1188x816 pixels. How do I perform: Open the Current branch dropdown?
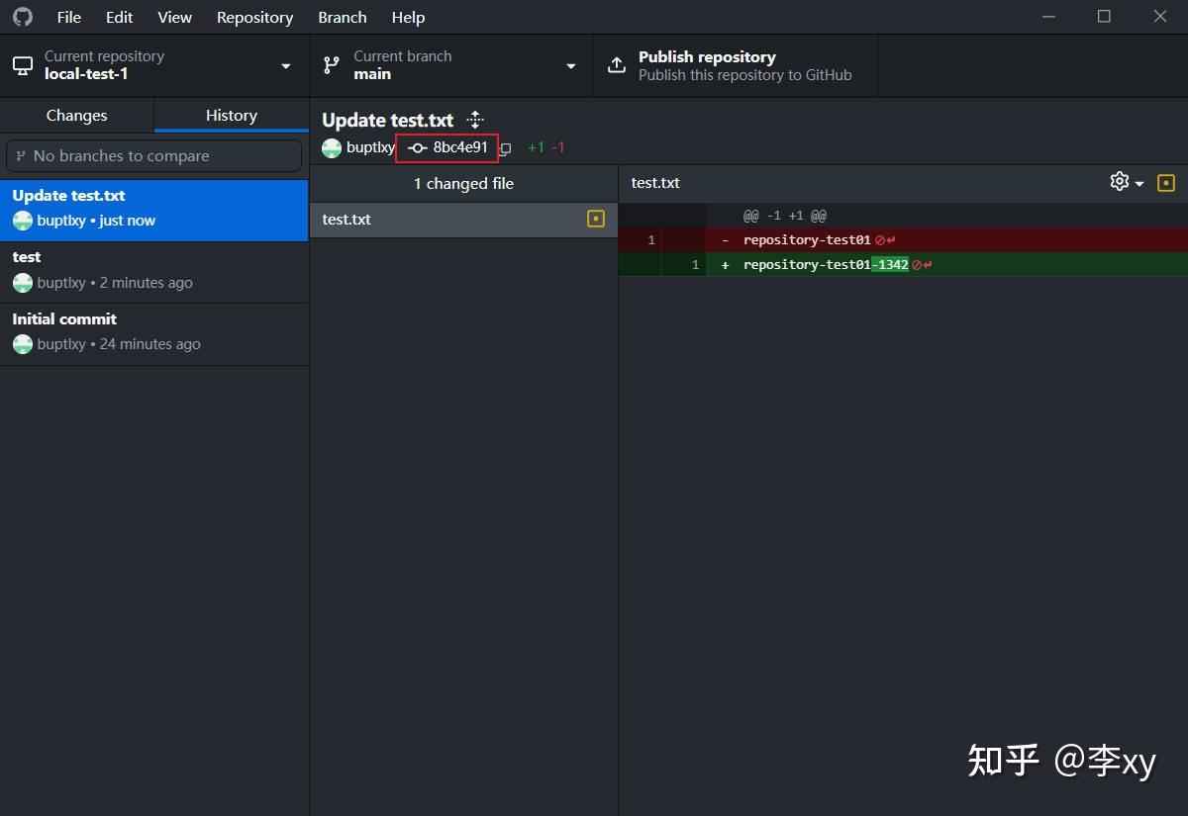click(571, 65)
